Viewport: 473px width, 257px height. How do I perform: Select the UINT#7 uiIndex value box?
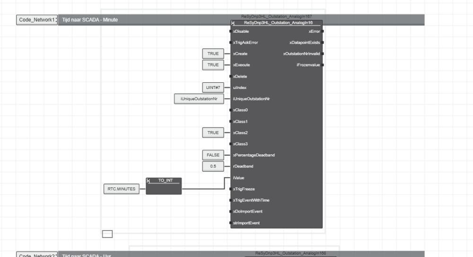tap(213, 87)
